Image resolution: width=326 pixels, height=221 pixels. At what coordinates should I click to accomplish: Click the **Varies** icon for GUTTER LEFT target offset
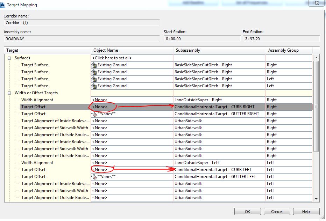tap(95, 177)
